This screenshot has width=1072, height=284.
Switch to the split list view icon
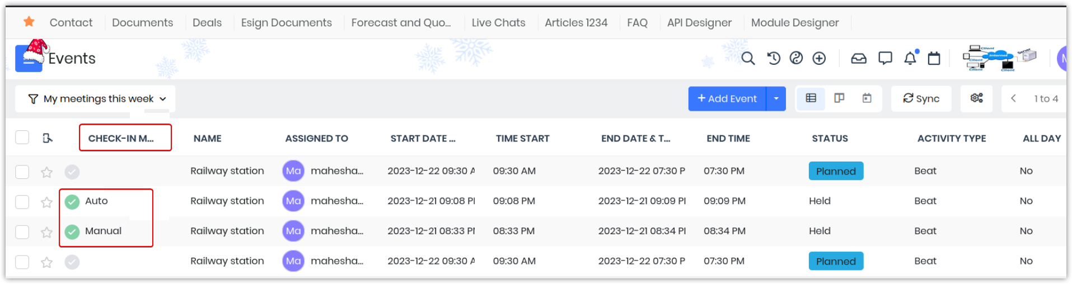click(x=839, y=98)
